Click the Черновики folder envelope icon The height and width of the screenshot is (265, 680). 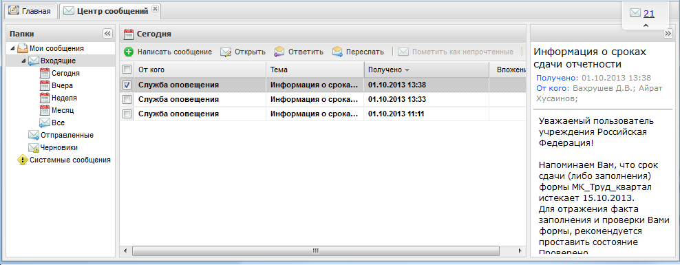[x=34, y=147]
